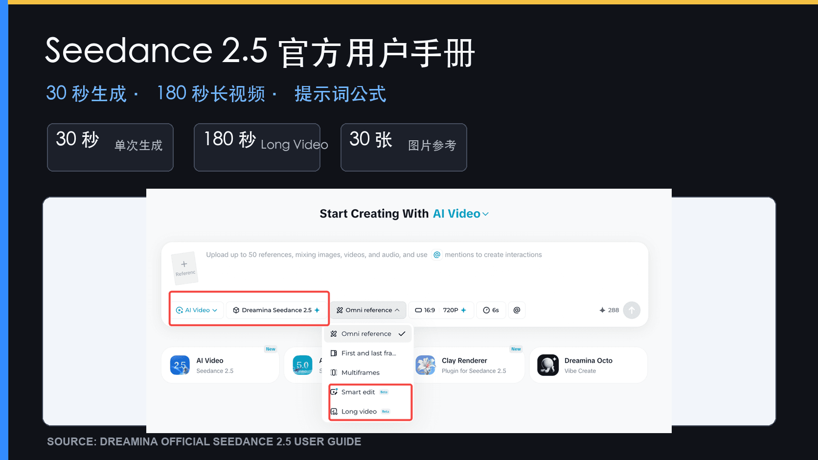The height and width of the screenshot is (460, 818).
Task: Open the AI Video mode dropdown
Action: tap(197, 310)
